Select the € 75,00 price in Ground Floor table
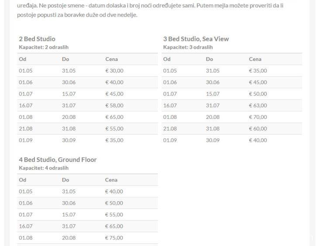Image resolution: width=319 pixels, height=246 pixels. (x=114, y=238)
